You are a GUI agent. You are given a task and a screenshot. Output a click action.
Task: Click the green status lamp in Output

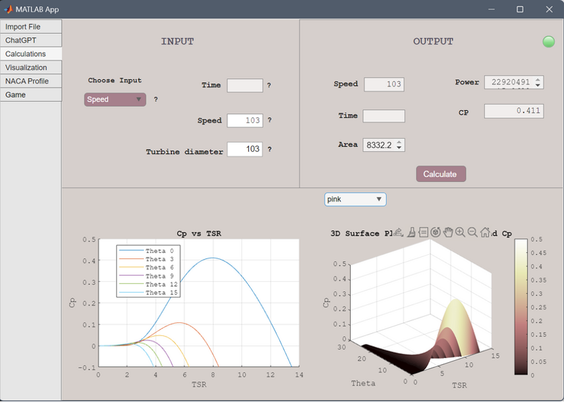pyautogui.click(x=548, y=42)
